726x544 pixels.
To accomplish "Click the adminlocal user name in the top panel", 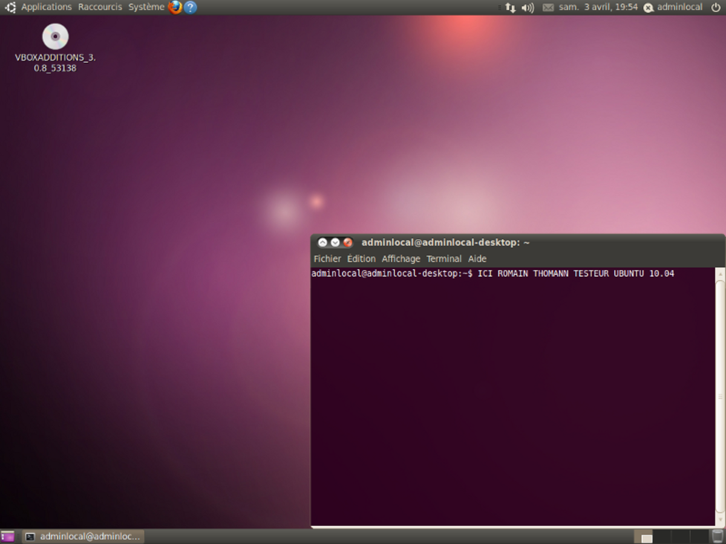I will coord(679,7).
